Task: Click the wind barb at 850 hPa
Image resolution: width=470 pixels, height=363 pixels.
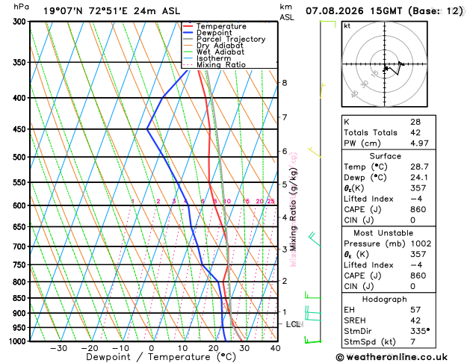Action: (x=313, y=295)
